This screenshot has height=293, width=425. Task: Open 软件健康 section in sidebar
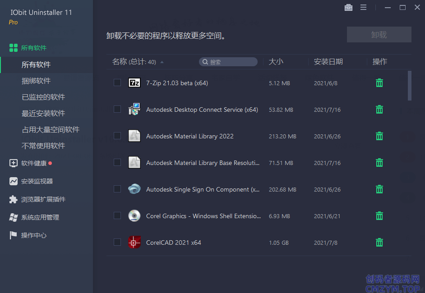(x=34, y=163)
